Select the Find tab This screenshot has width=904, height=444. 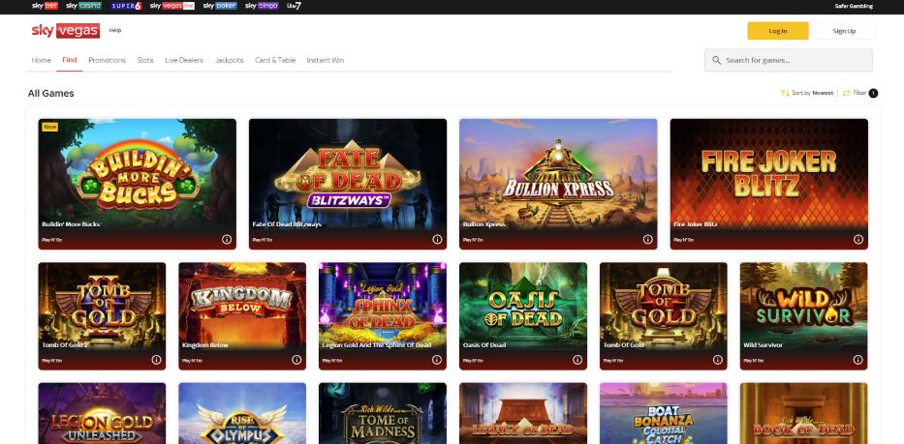click(69, 60)
